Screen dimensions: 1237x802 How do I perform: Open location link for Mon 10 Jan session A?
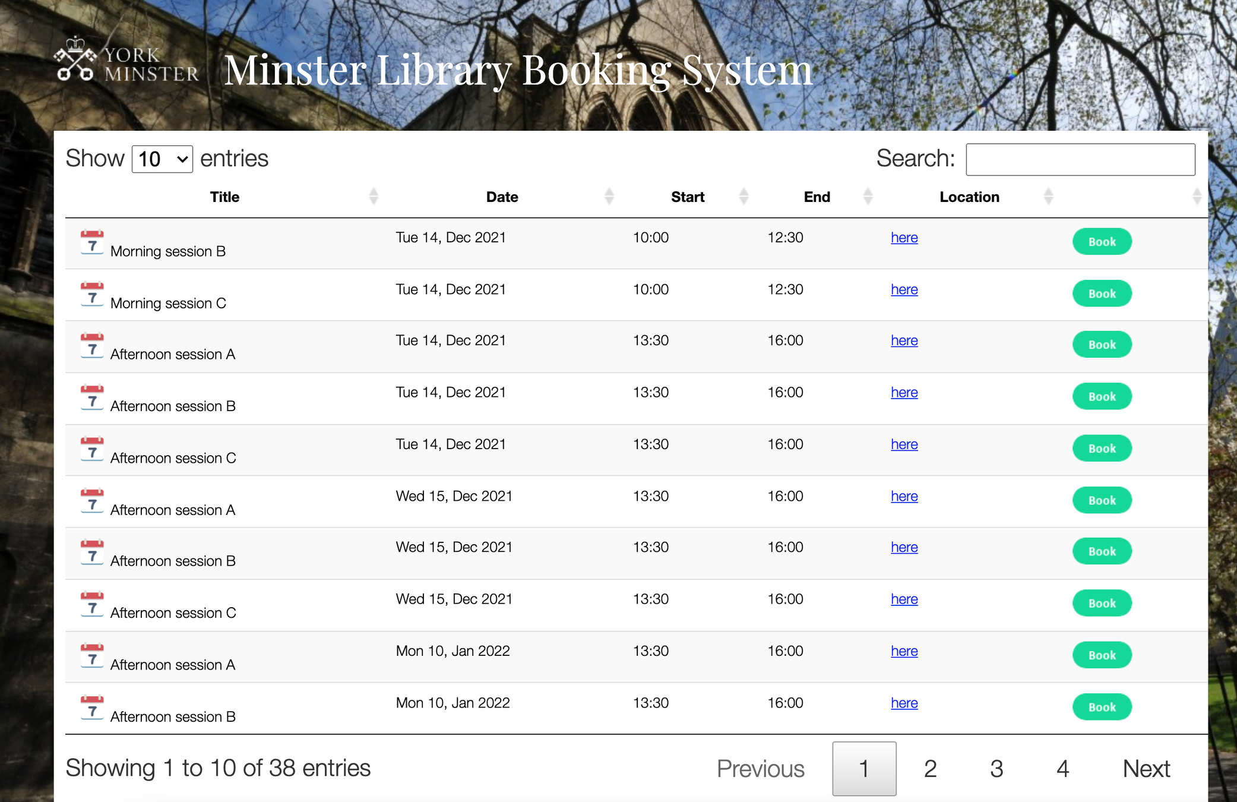tap(904, 651)
